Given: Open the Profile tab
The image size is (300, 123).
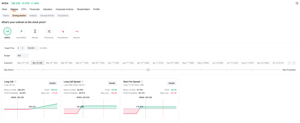Looking at the screenshot, I should point(96,9).
